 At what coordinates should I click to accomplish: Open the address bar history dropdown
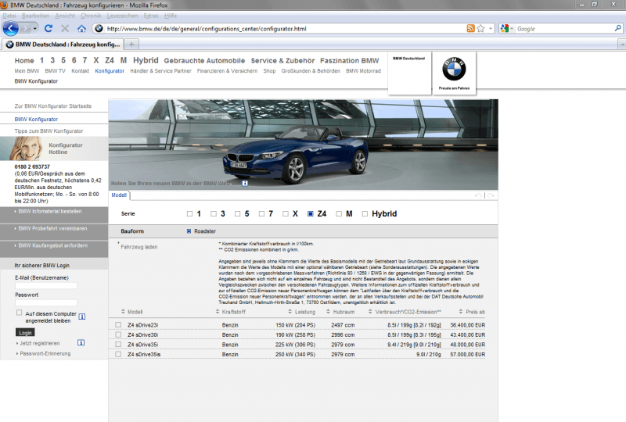[491, 29]
